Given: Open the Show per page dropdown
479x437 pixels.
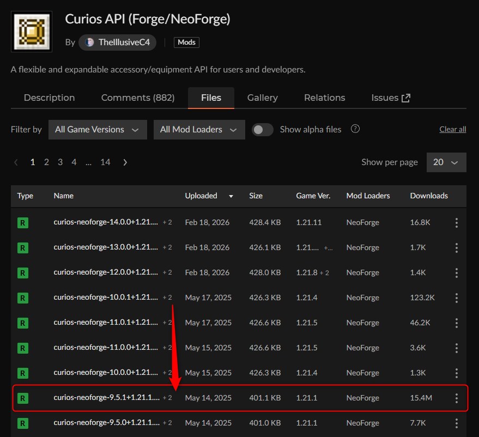Looking at the screenshot, I should [x=446, y=162].
